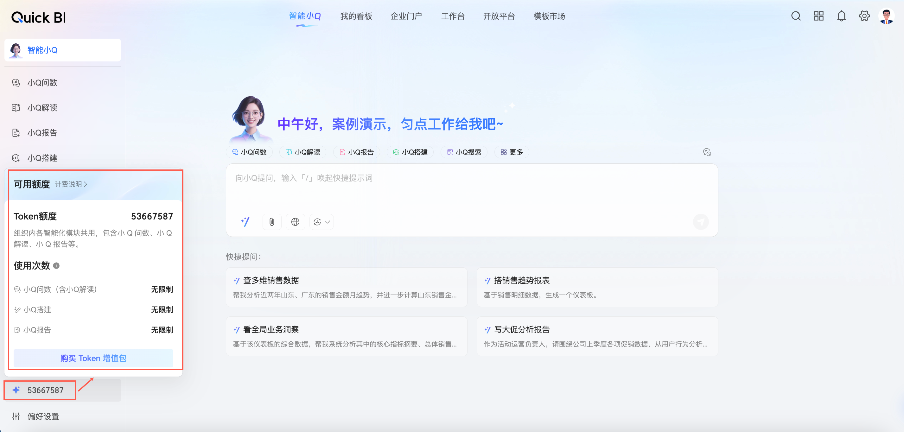Open the apps grid icon
The width and height of the screenshot is (904, 432).
(x=818, y=16)
